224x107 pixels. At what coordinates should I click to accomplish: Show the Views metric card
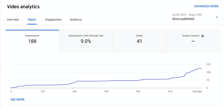(139, 41)
